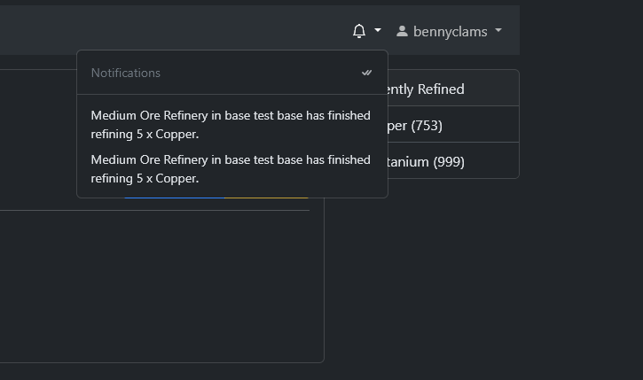The width and height of the screenshot is (643, 380).
Task: Click the notifications bell icon
Action: 358,31
